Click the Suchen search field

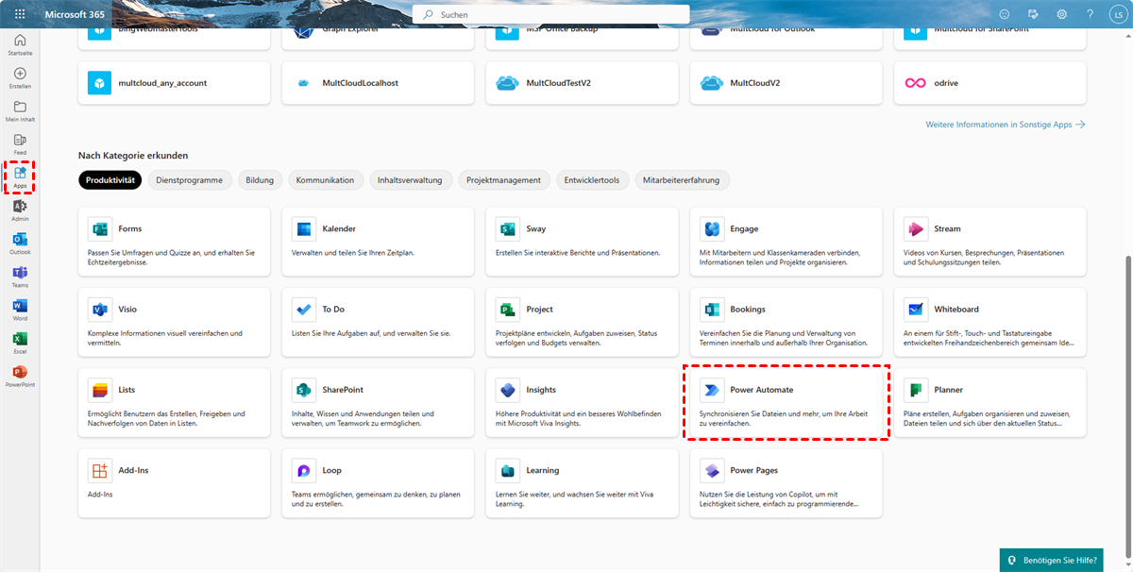550,14
